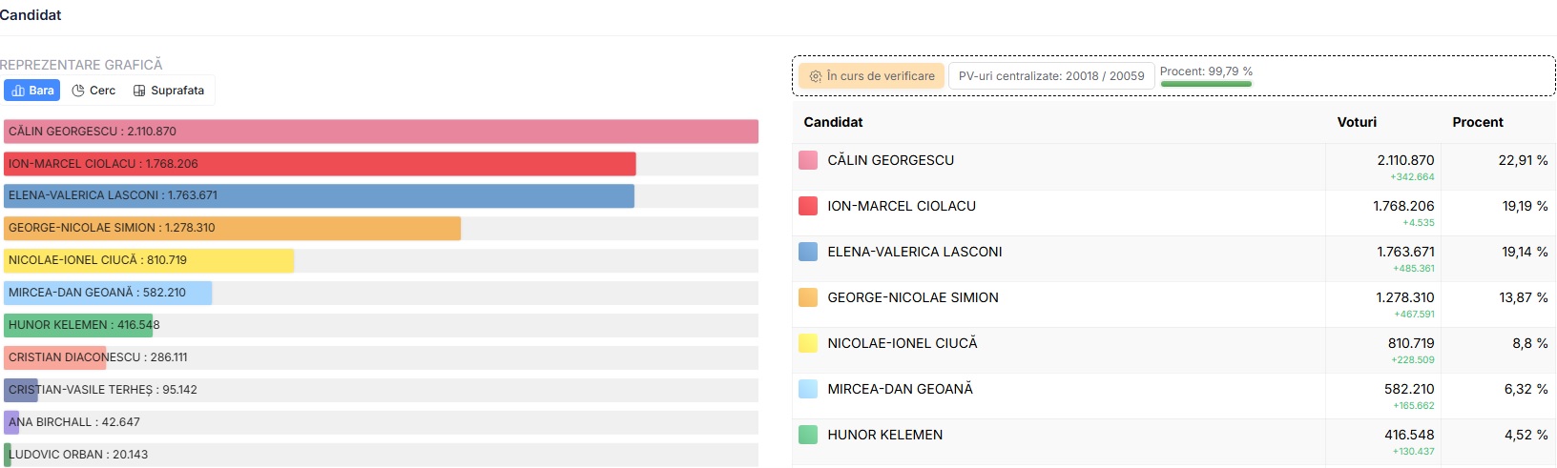
Task: Click the Procent column header
Action: (x=1478, y=122)
